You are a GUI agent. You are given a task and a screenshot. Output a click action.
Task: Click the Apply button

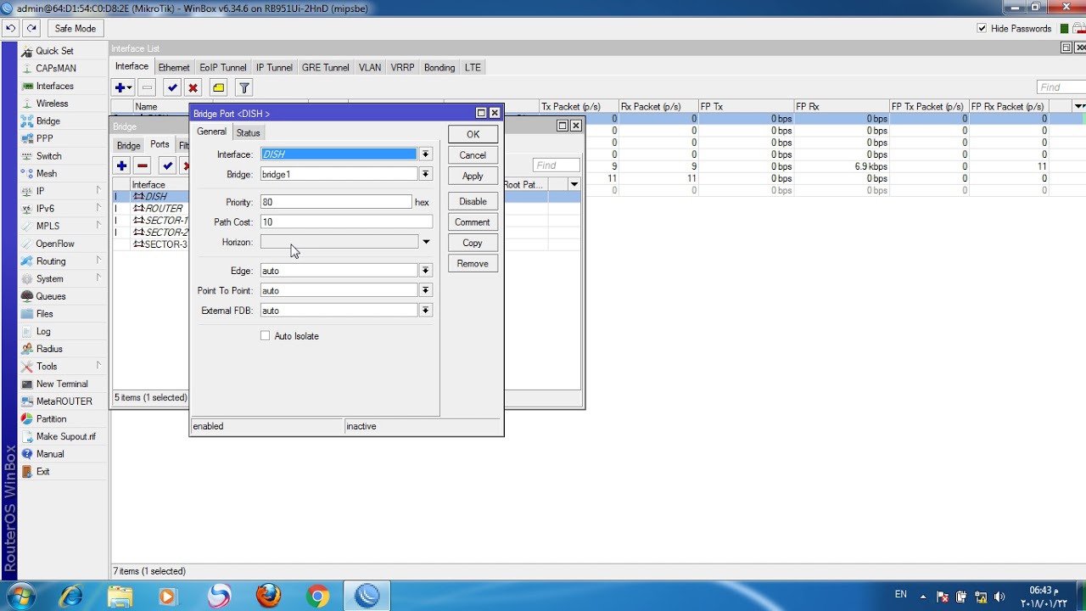[473, 176]
